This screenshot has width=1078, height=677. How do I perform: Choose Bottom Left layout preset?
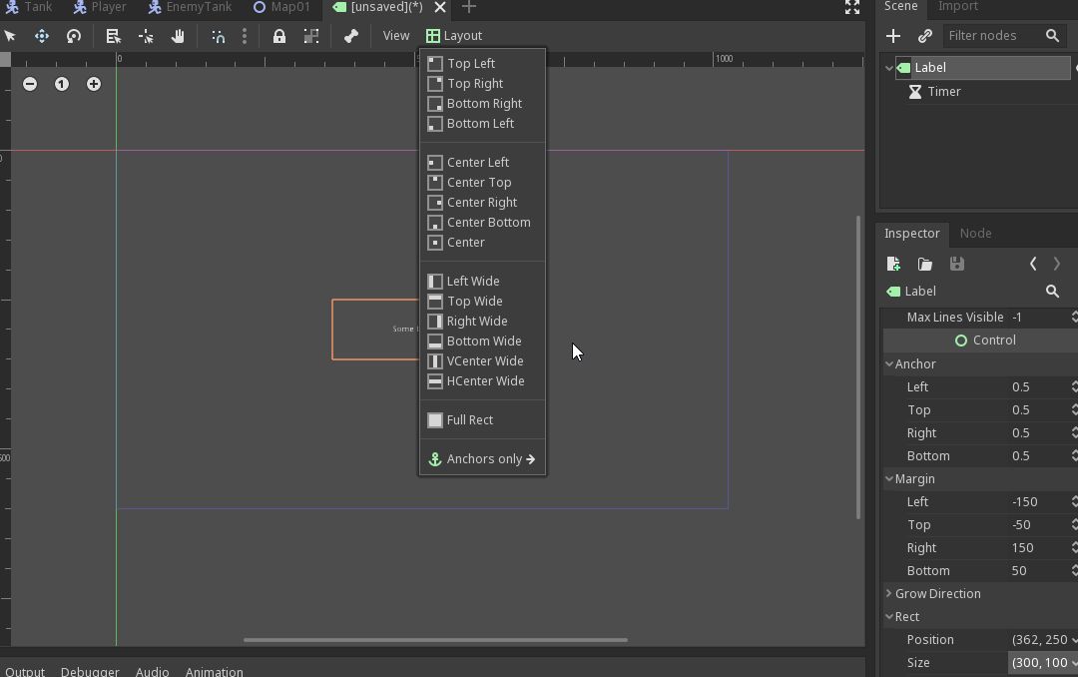click(x=483, y=123)
